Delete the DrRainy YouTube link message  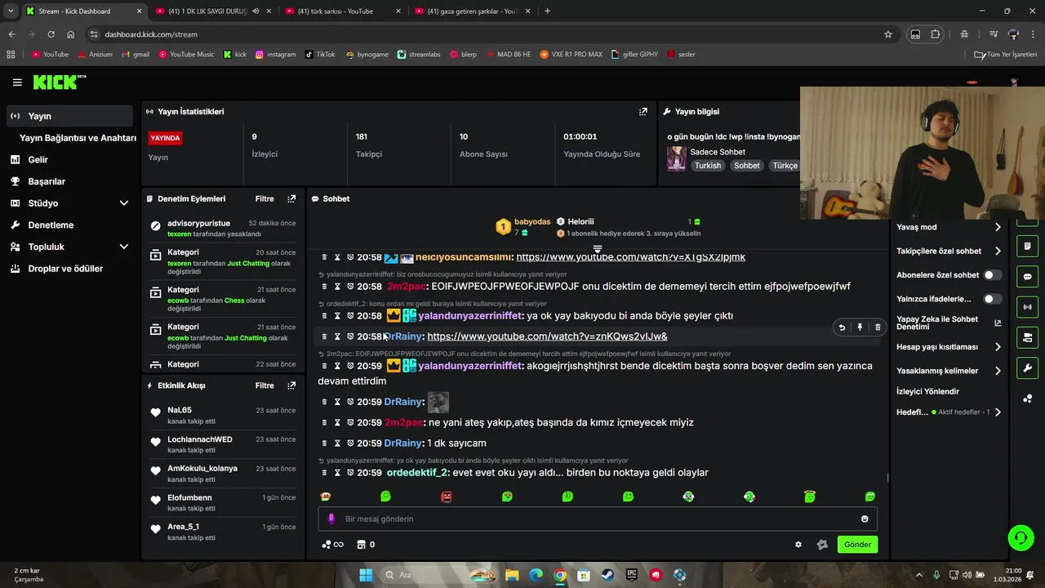point(878,327)
